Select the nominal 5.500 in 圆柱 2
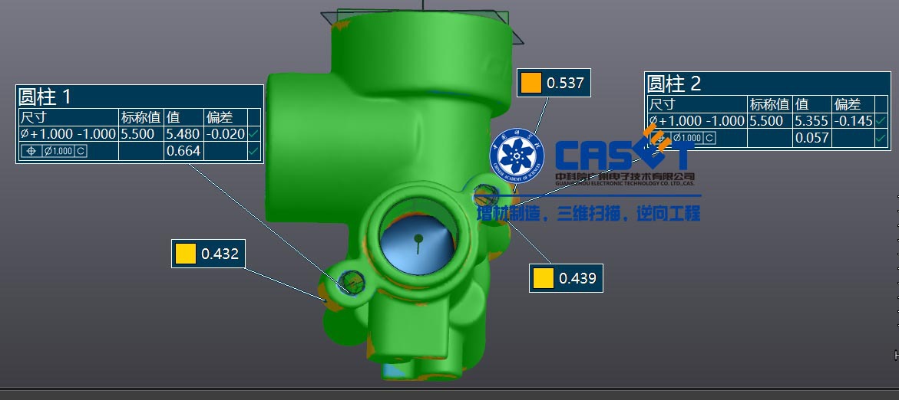The height and width of the screenshot is (400, 899). coord(766,121)
